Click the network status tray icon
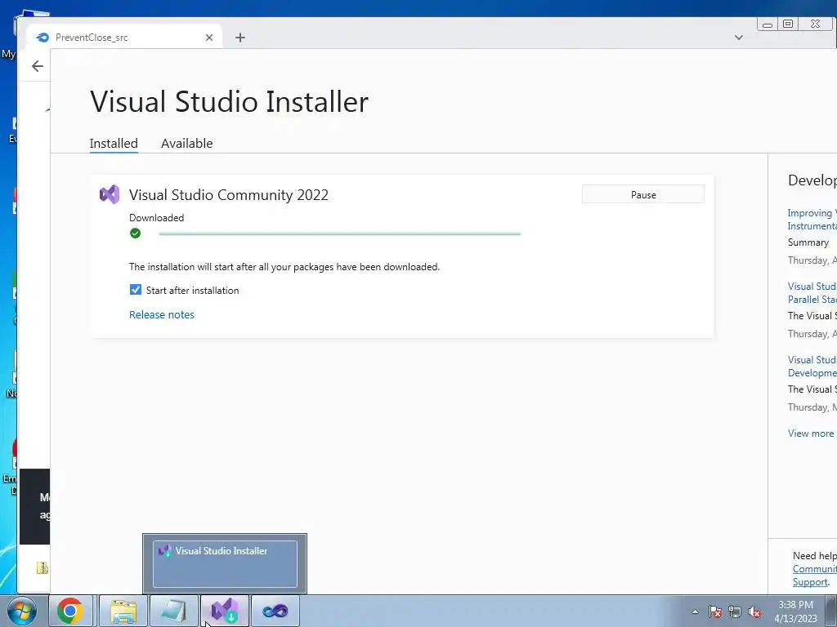The image size is (837, 627). coord(735,611)
